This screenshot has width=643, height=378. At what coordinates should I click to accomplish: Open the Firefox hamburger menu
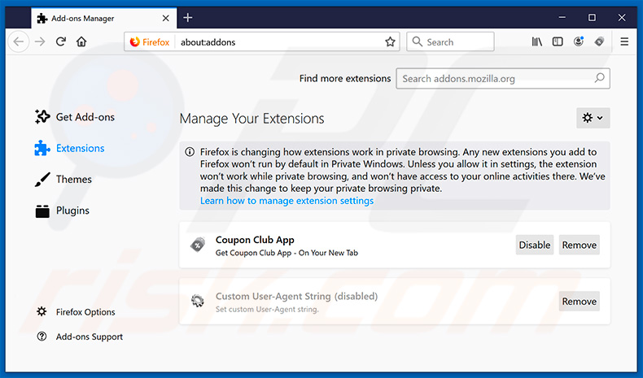tap(624, 41)
